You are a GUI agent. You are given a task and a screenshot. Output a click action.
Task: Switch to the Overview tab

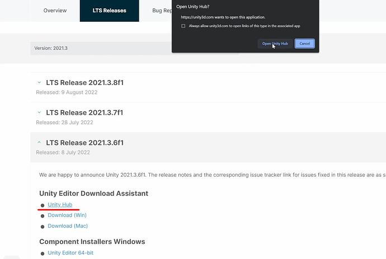click(x=55, y=11)
